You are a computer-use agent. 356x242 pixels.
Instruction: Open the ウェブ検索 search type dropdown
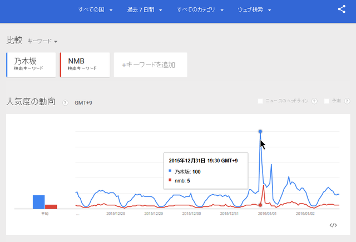pyautogui.click(x=254, y=9)
